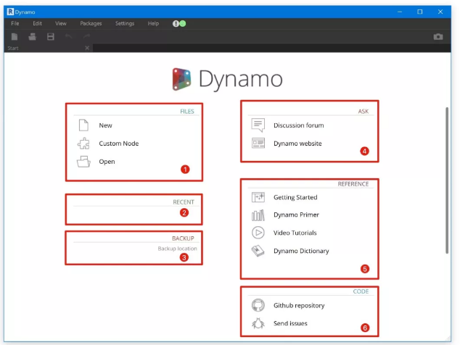Click the Send issues bug icon

click(258, 323)
